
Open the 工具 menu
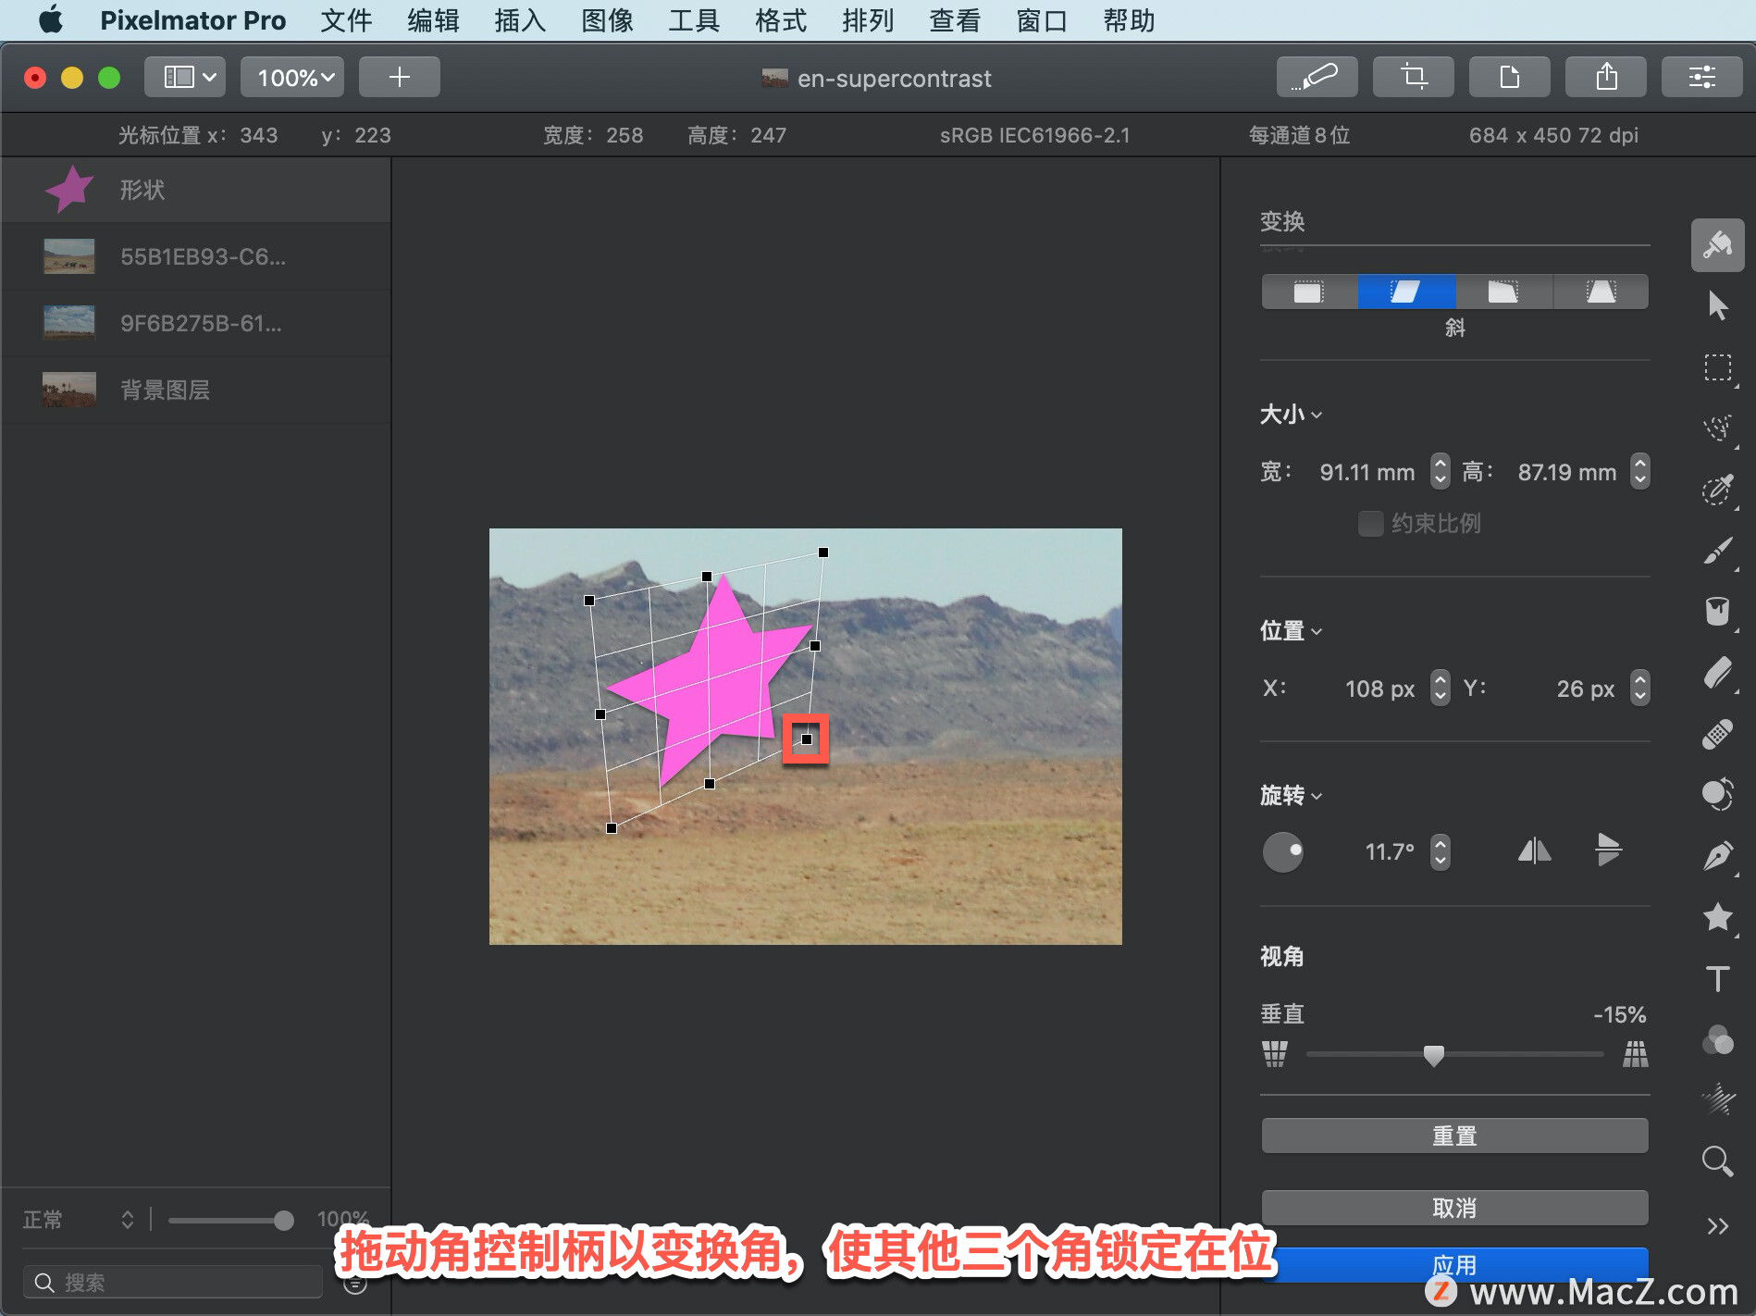[x=694, y=20]
